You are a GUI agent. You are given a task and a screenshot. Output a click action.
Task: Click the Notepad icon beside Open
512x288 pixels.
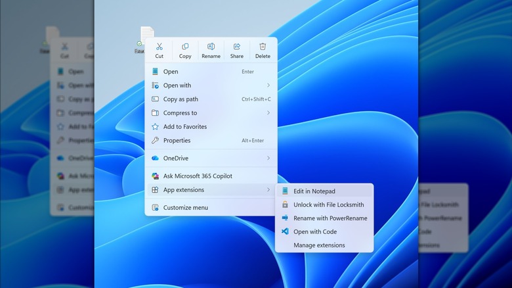point(155,72)
